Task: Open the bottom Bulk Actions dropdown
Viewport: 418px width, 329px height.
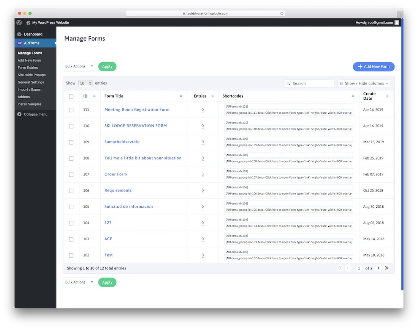Action: tap(79, 282)
